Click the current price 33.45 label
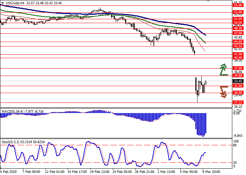Screen dimensions: 246x175 [238, 80]
